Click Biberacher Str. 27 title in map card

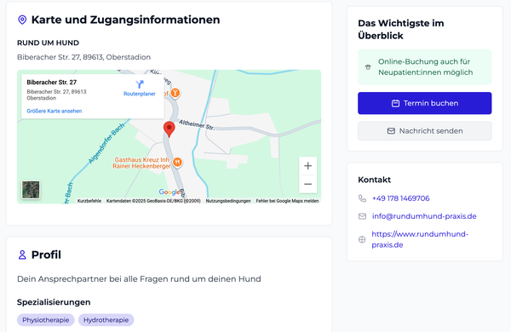(51, 83)
